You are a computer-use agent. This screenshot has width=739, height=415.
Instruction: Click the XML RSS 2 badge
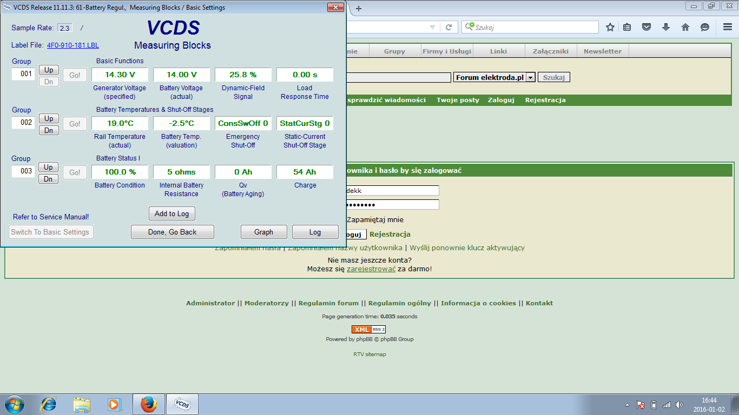[x=368, y=330]
